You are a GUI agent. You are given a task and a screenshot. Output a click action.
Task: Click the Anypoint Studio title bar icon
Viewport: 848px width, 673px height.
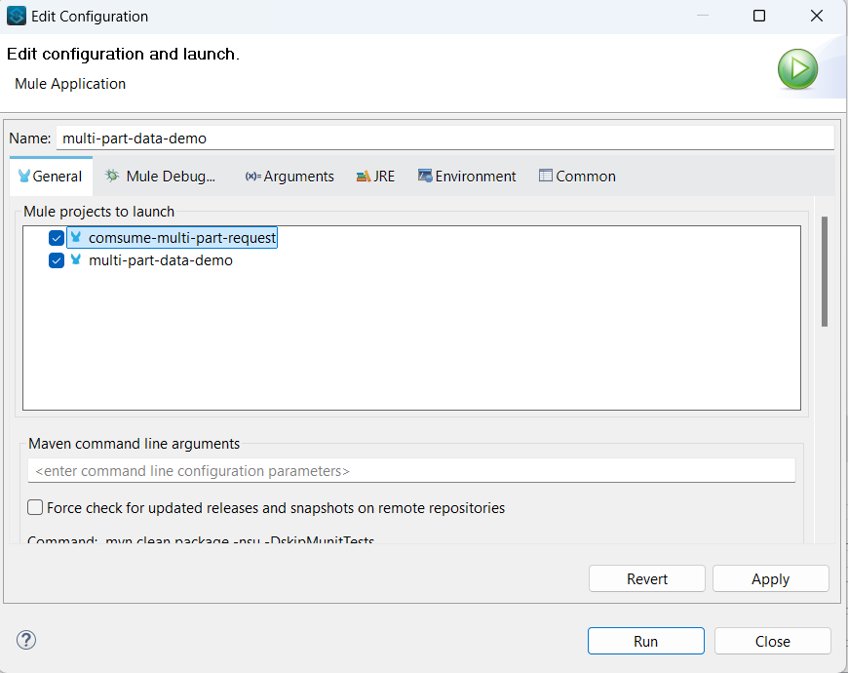click(x=17, y=16)
